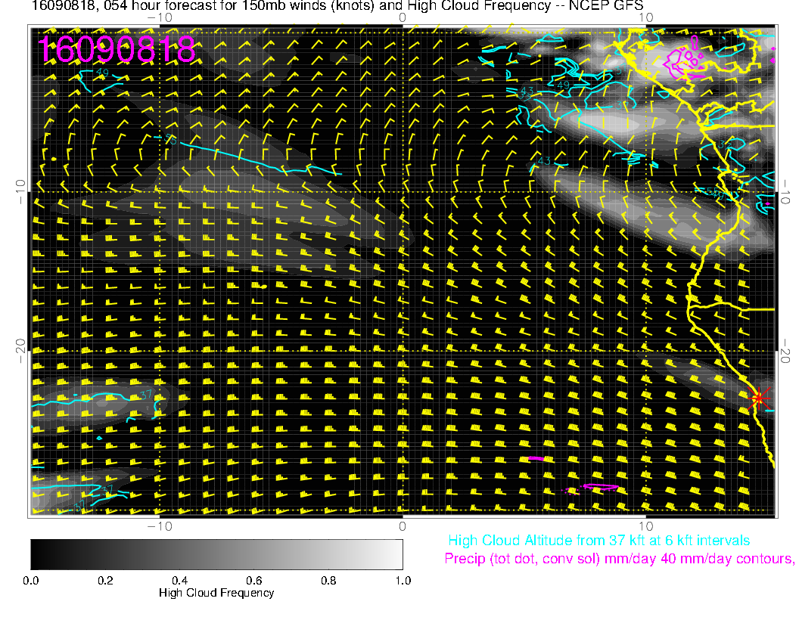Screen dimensions: 799x617
Task: Click the small magenta precip contour along the bottom edge
Action: [535, 458]
